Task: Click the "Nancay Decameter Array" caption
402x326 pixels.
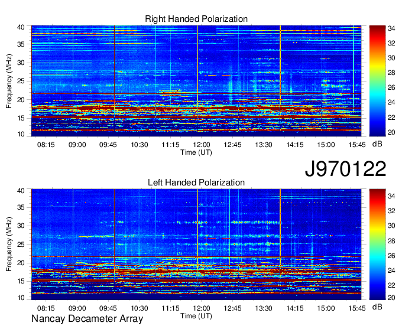Action: pyautogui.click(x=87, y=319)
